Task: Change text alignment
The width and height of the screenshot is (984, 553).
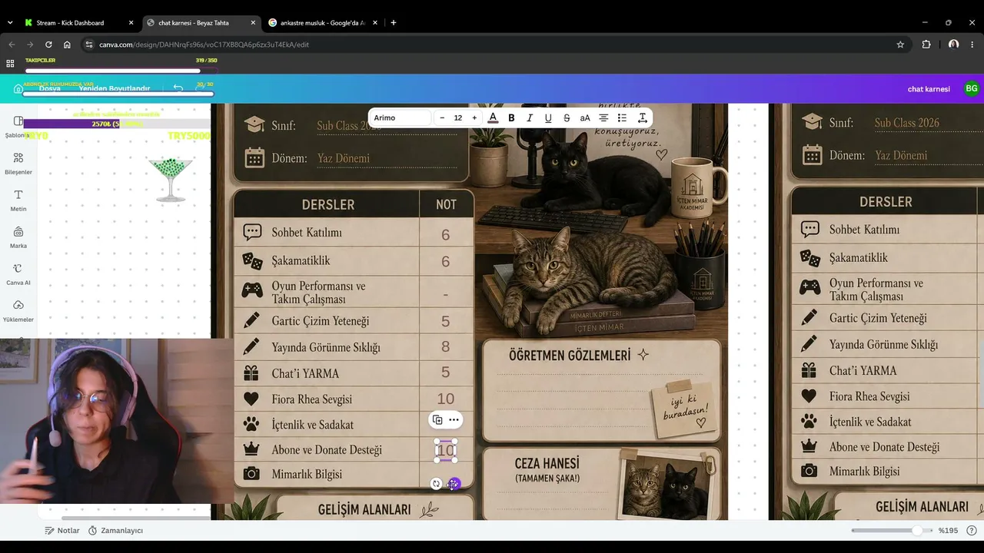Action: (x=603, y=118)
